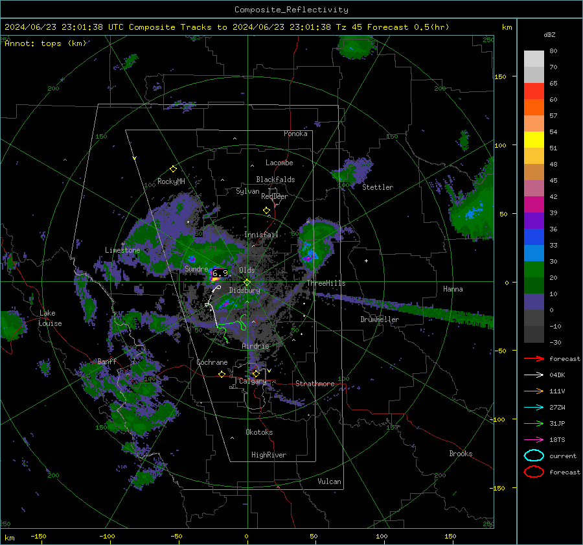Click the magenta 42-39 dBZ color swatch

point(534,205)
